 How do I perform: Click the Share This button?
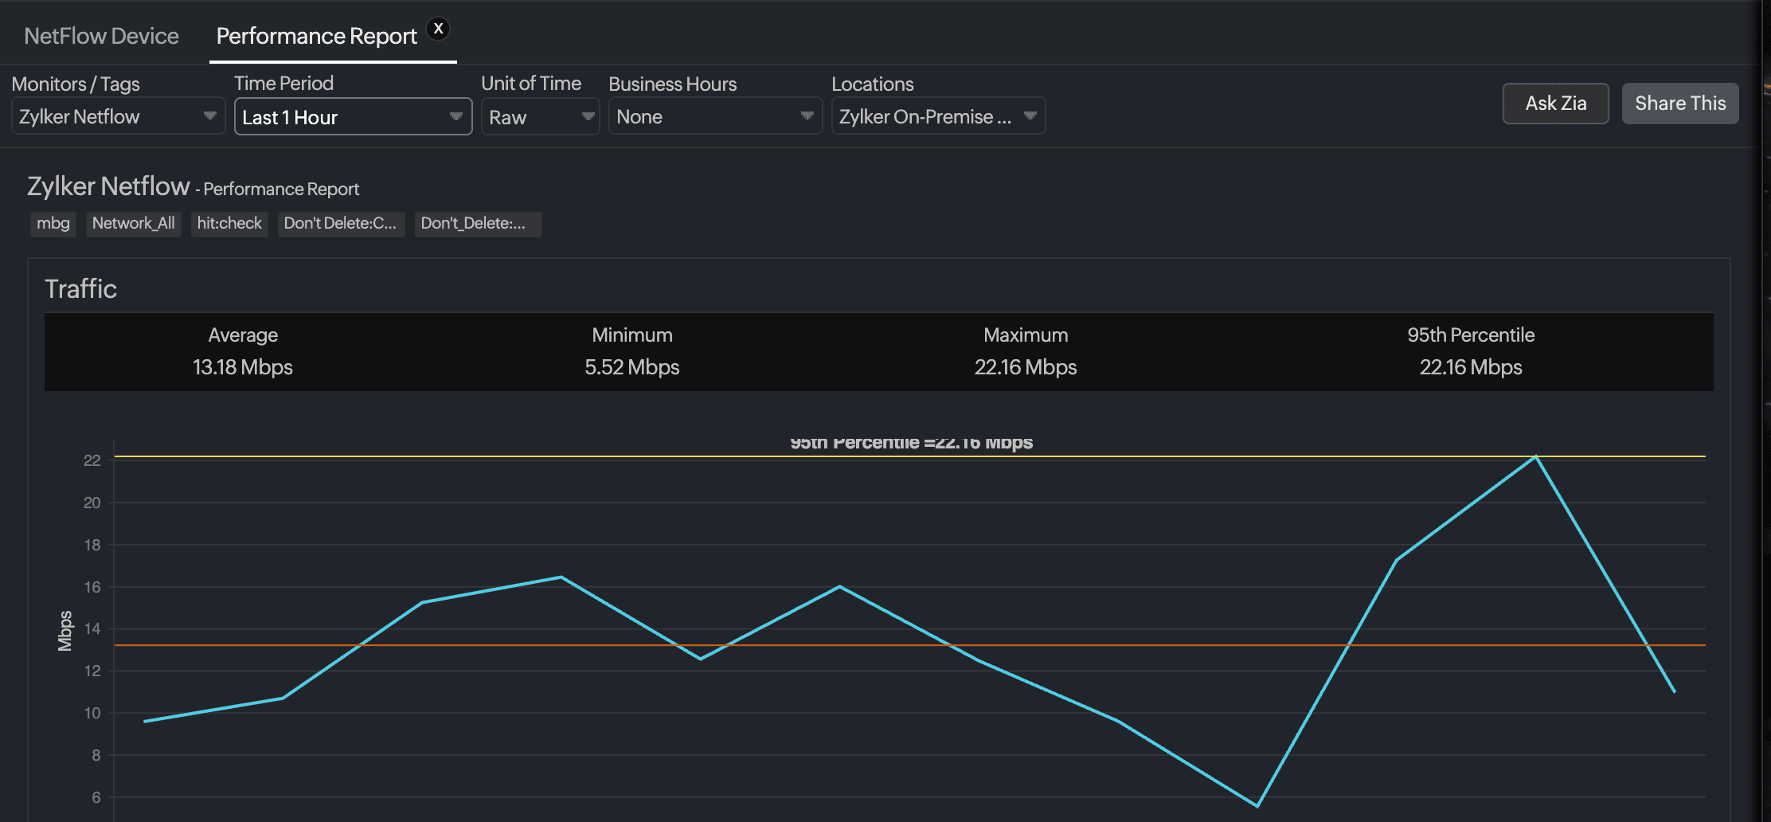click(x=1679, y=104)
